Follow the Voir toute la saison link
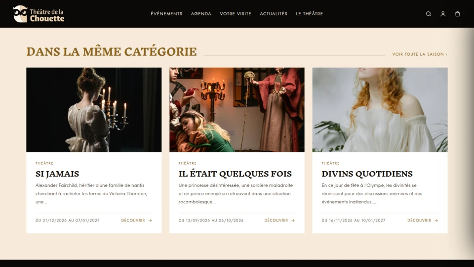This screenshot has width=474, height=267. coord(420,54)
